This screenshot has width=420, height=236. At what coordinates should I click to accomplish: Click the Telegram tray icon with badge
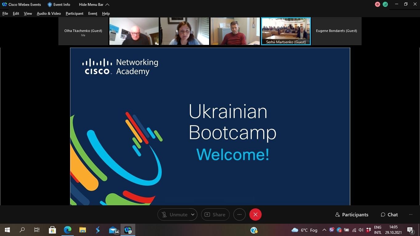339,230
